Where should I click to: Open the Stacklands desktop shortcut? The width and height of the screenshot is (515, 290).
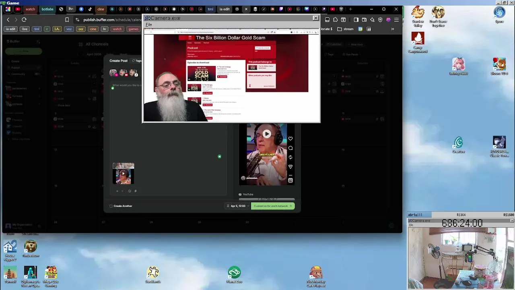coord(153,275)
